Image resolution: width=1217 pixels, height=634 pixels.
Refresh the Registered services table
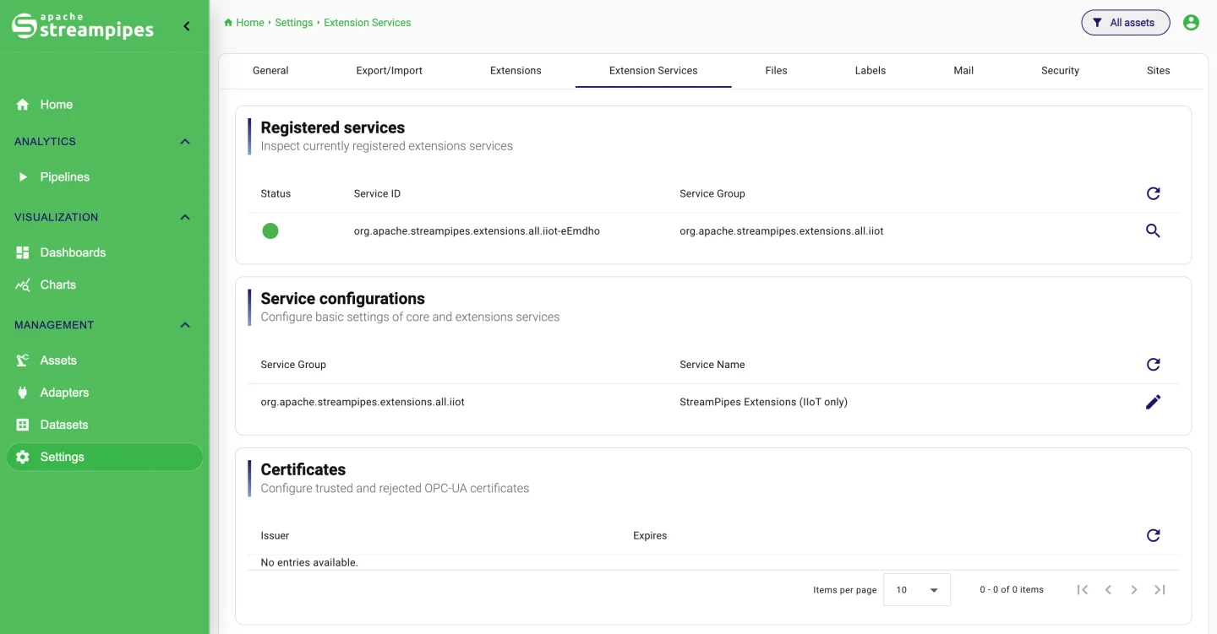1153,193
